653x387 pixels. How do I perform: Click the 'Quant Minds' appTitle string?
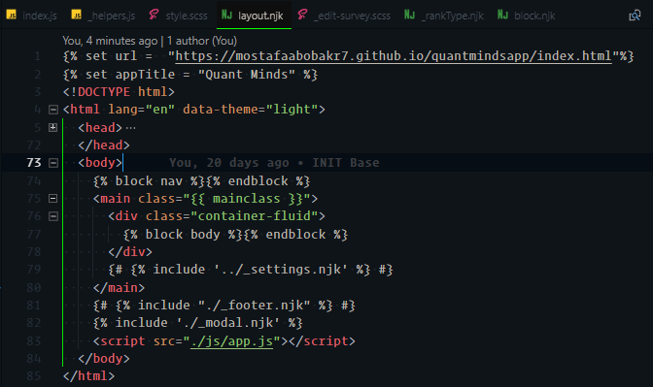(247, 75)
